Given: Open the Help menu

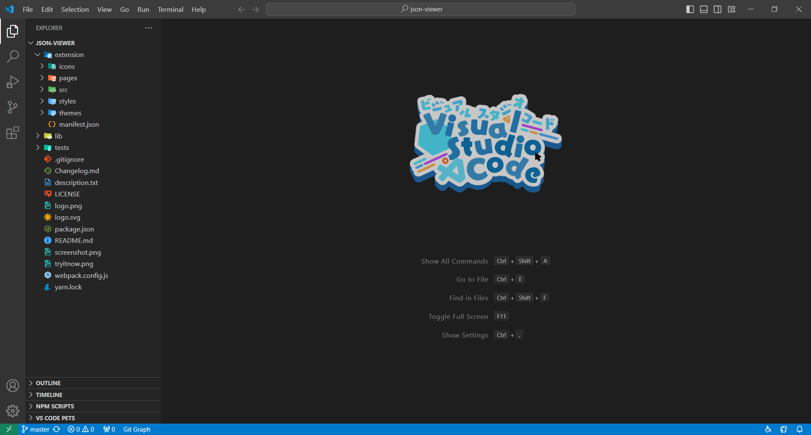Looking at the screenshot, I should point(199,9).
